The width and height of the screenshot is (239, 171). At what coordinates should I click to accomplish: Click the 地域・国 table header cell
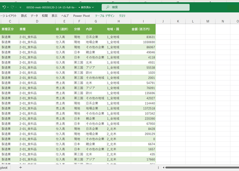[x=118, y=29]
